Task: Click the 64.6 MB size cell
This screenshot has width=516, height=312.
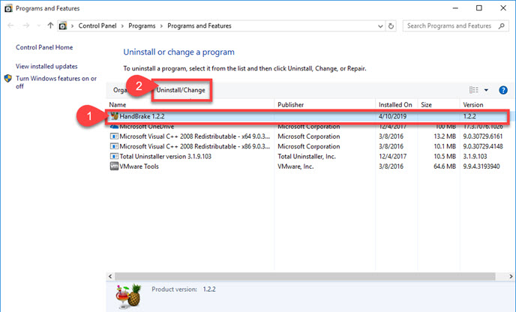Action: click(445, 166)
